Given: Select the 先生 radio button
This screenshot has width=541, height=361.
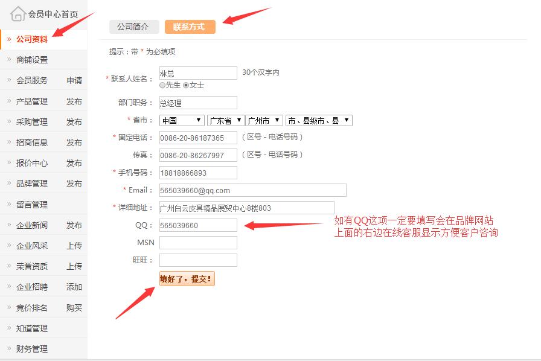Looking at the screenshot, I should [x=162, y=86].
